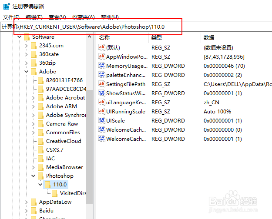Expand the 360zip tree node
Image resolution: width=272 pixels, height=219 pixels.
[27, 63]
